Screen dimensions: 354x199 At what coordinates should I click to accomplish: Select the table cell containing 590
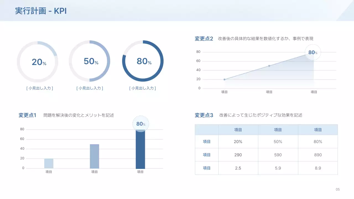pyautogui.click(x=278, y=155)
